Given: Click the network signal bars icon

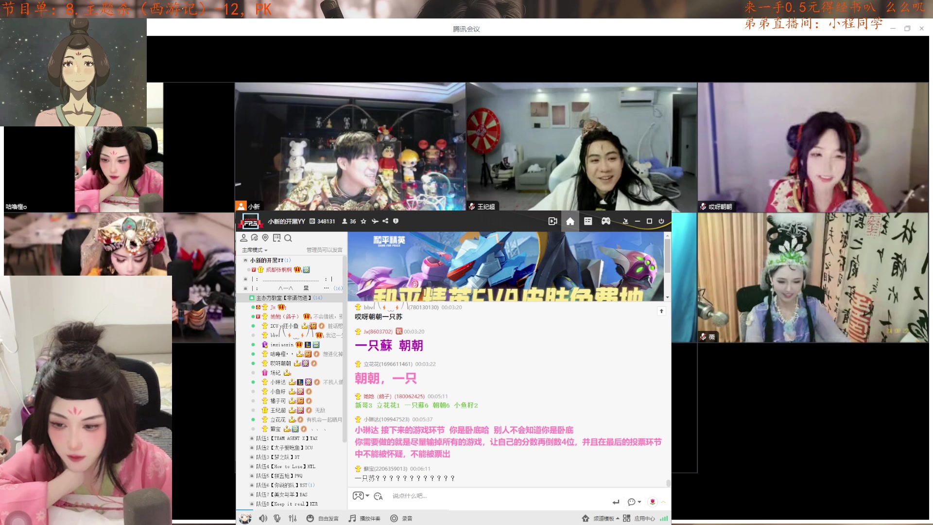Looking at the screenshot, I should point(664,518).
